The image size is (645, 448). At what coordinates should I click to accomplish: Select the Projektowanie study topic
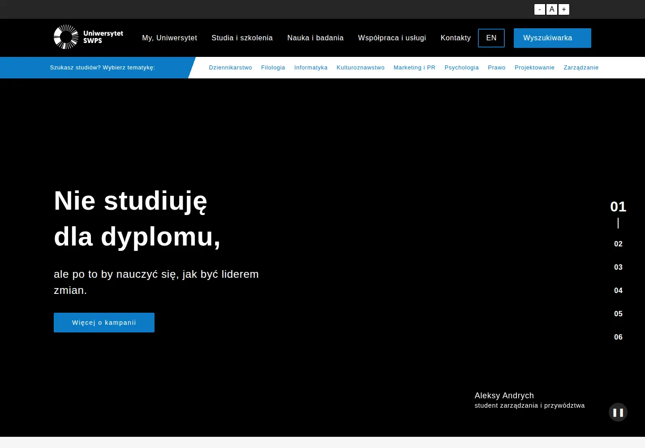point(534,68)
